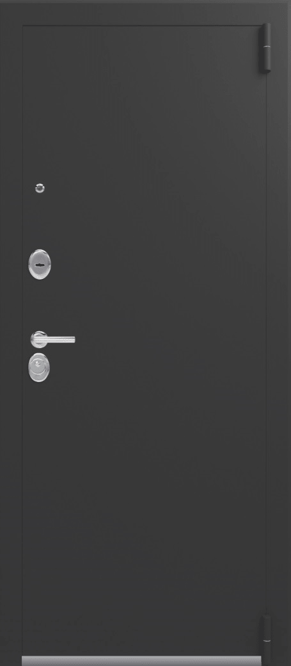
Task: Click the tip of the lever handle
Action: click(72, 339)
